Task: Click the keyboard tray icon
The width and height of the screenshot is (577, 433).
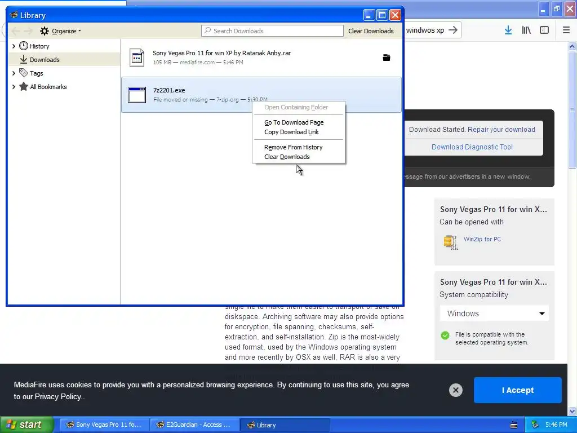Action: [x=514, y=425]
